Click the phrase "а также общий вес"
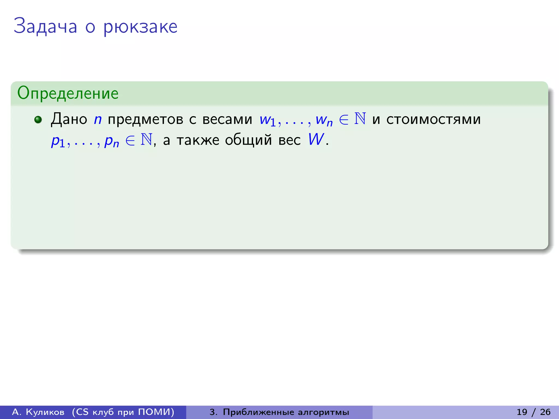Screen dimensions: 559x419 [232, 140]
